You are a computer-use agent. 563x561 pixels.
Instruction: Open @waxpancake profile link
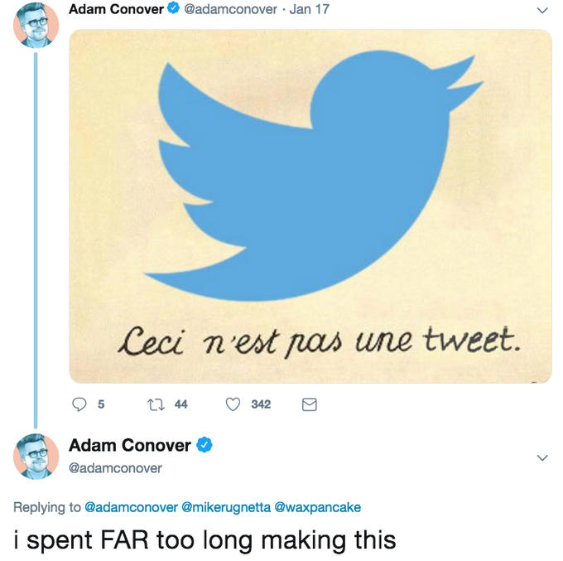(318, 507)
